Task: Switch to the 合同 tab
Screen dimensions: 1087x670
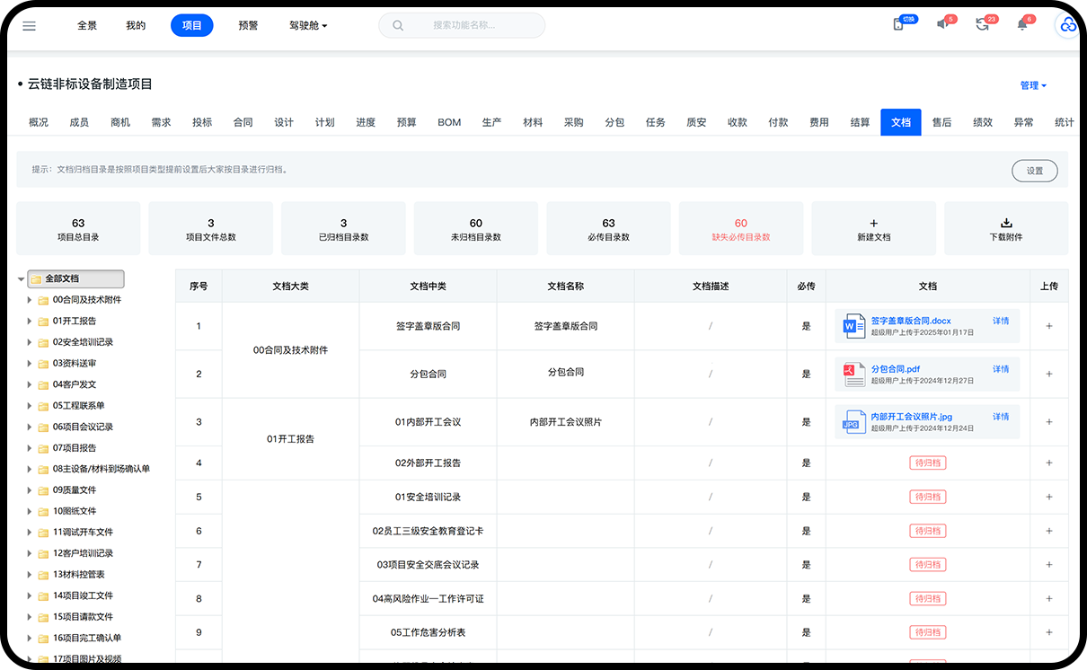Action: [x=243, y=122]
